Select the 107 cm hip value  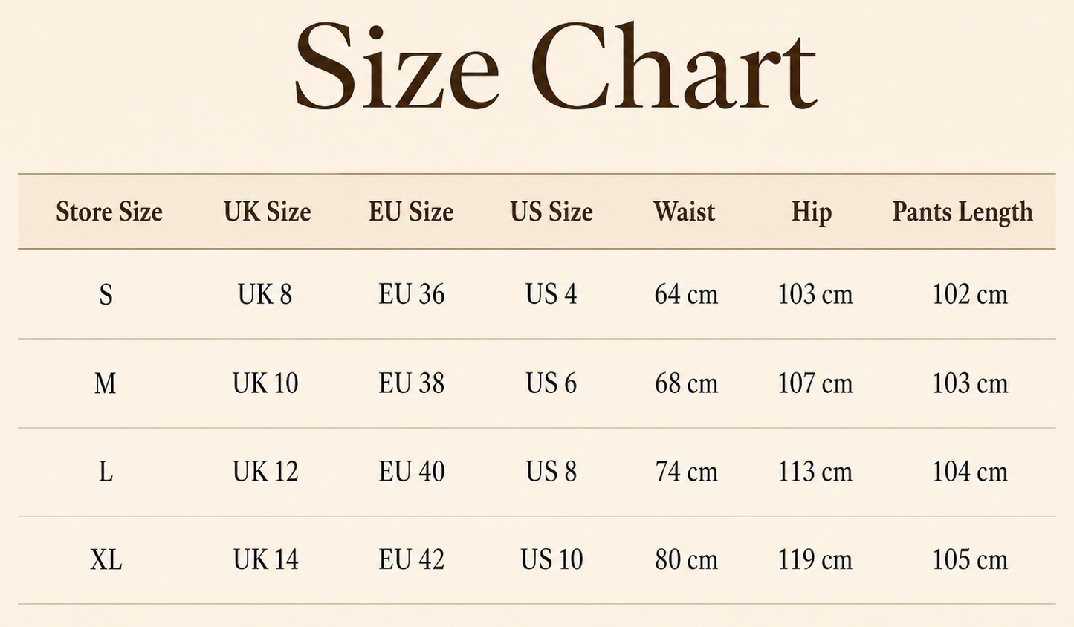(x=815, y=383)
